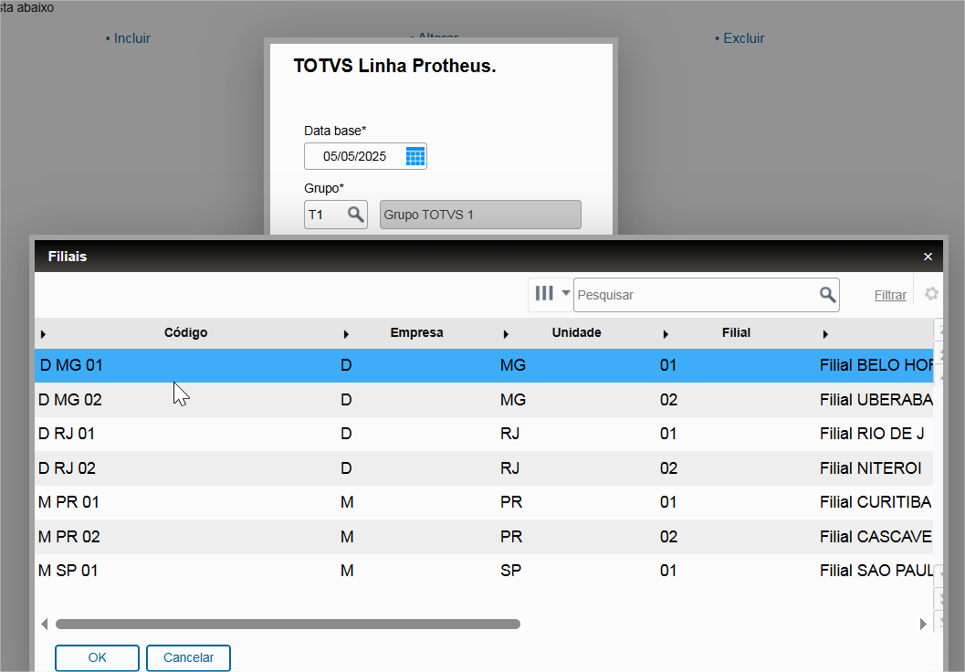This screenshot has height=672, width=965.
Task: Select row D MG 01
Action: pos(484,365)
